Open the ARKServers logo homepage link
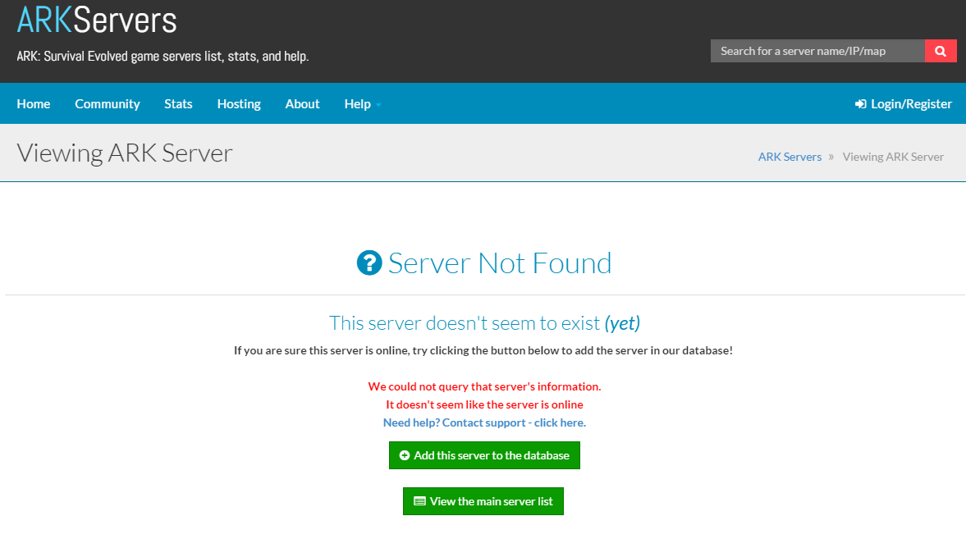 (97, 20)
